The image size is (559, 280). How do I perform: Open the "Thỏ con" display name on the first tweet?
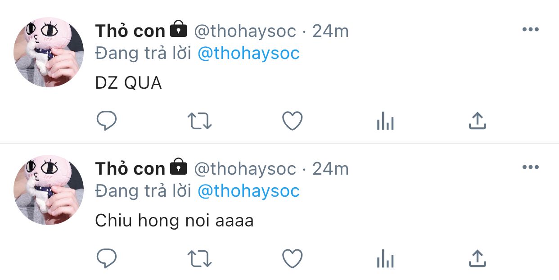[x=130, y=31]
